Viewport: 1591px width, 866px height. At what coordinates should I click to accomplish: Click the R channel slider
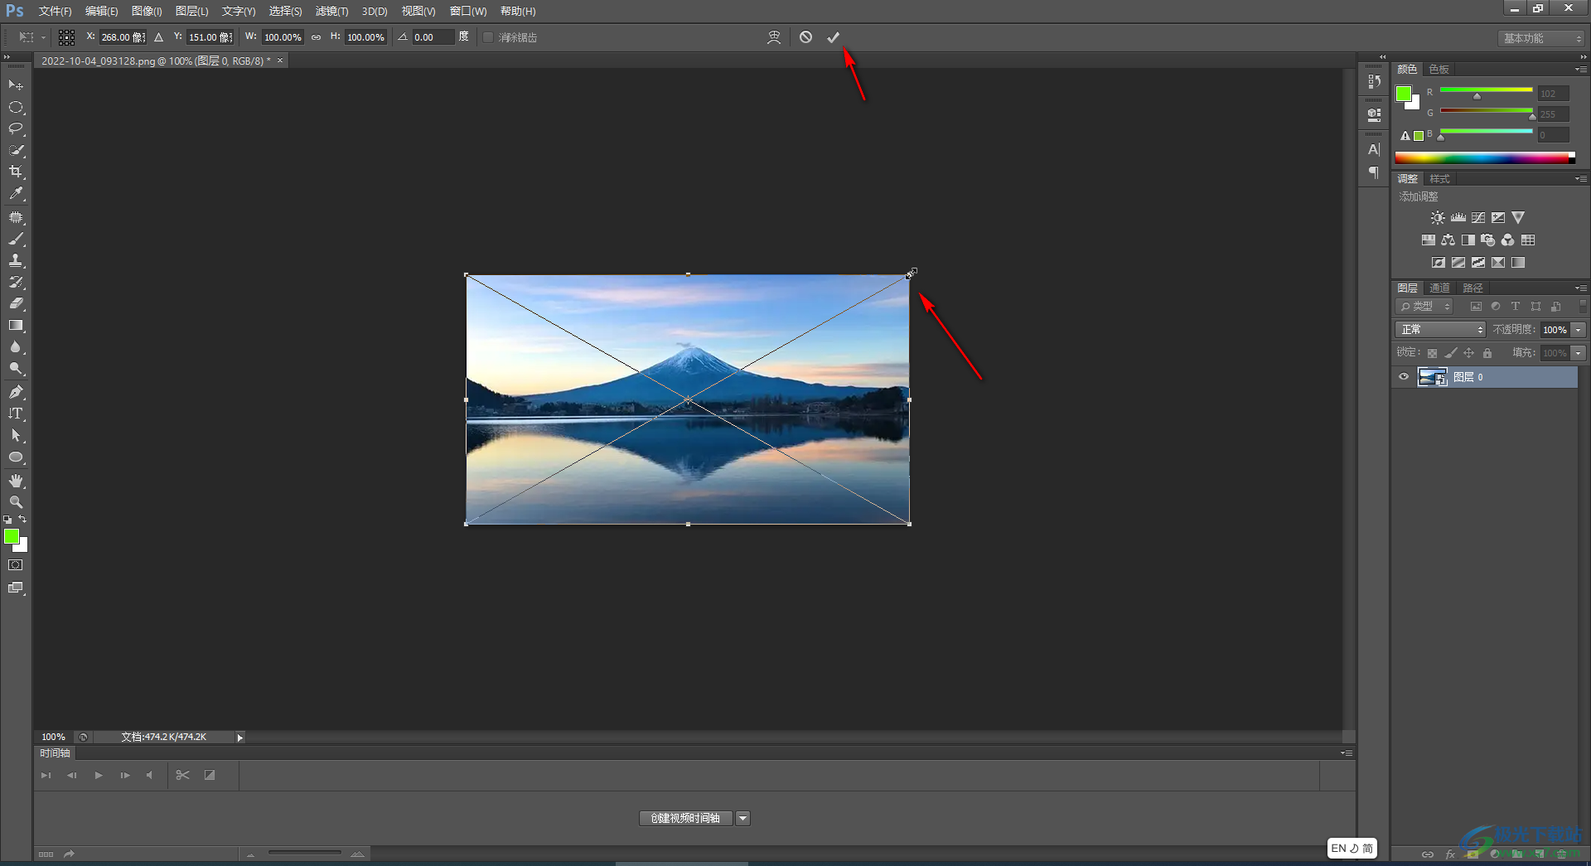[1487, 92]
